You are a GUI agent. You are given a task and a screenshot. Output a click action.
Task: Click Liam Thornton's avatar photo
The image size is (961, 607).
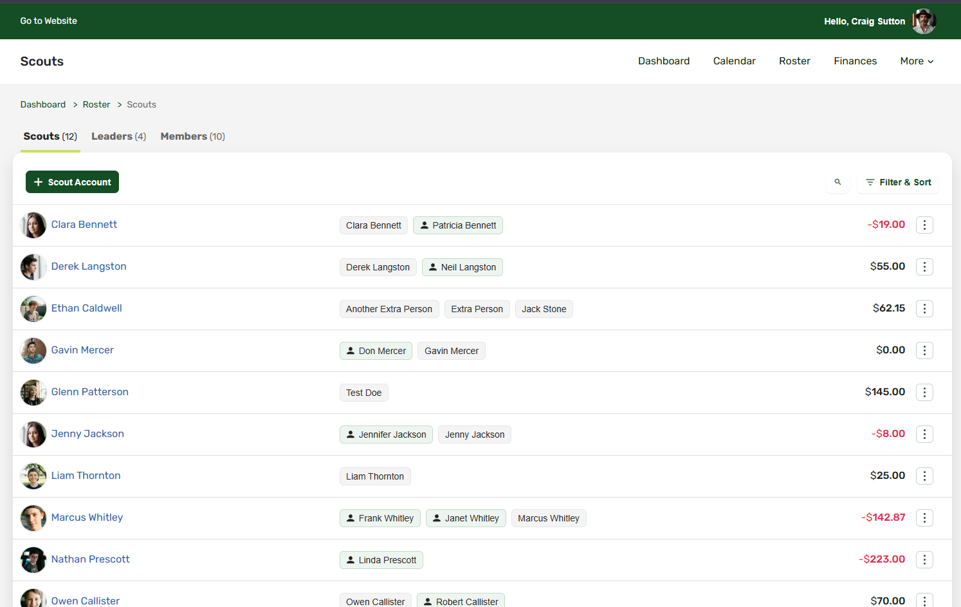[33, 476]
